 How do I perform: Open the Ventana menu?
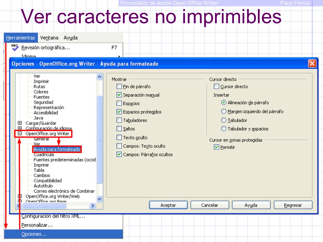49,38
